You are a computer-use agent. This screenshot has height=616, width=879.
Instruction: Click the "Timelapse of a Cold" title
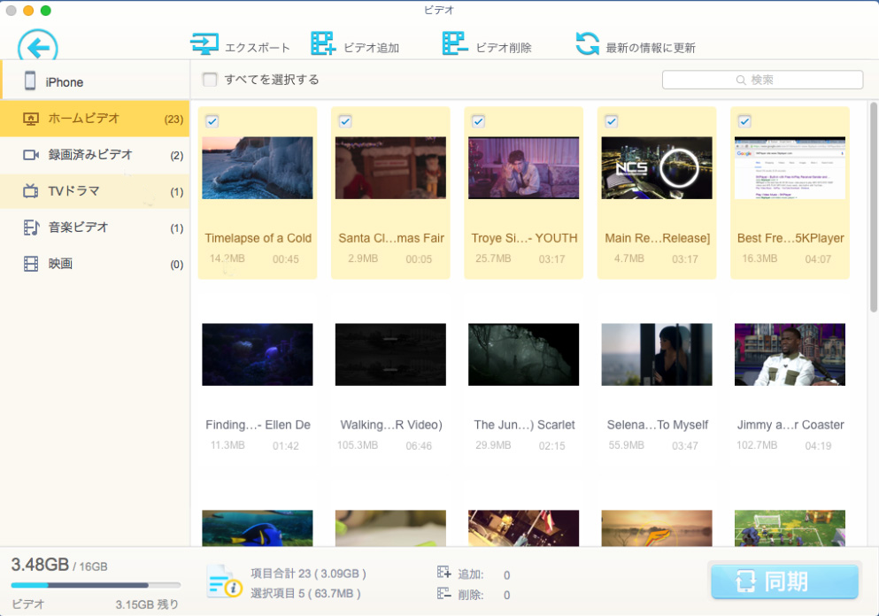(x=258, y=238)
